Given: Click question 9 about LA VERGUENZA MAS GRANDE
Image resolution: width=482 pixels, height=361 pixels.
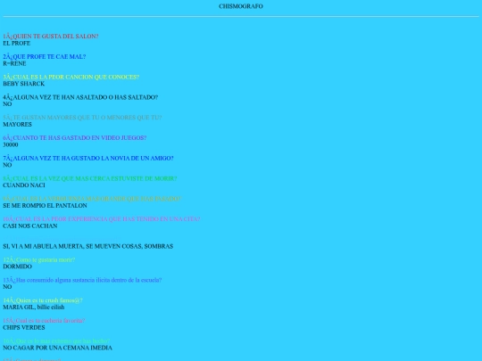Looking at the screenshot, I should pyautogui.click(x=92, y=199).
